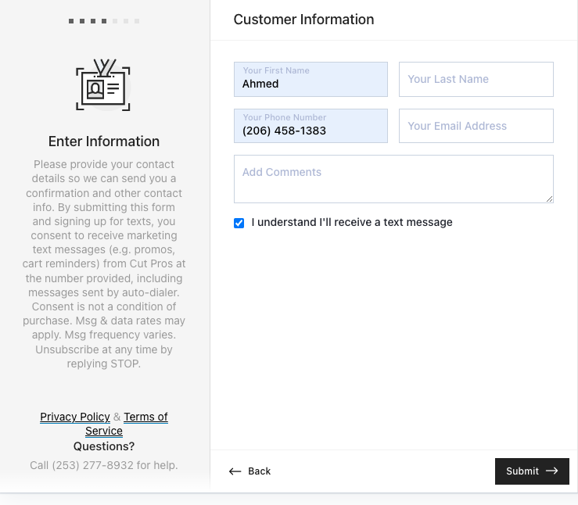Click the fourth progress step dot
The image size is (578, 505).
point(104,21)
